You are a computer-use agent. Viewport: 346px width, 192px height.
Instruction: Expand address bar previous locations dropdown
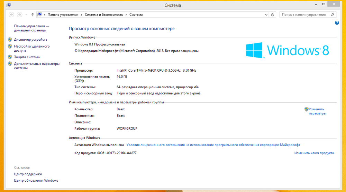point(266,15)
